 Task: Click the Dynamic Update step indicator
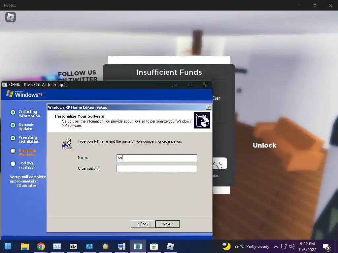point(13,125)
